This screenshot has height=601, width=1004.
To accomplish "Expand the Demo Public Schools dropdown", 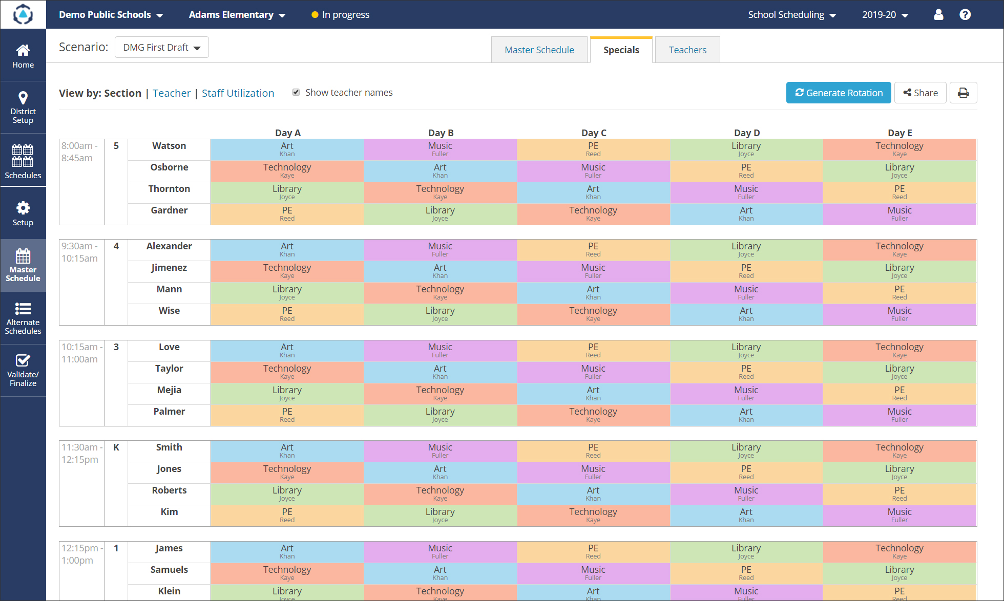I will pos(111,15).
